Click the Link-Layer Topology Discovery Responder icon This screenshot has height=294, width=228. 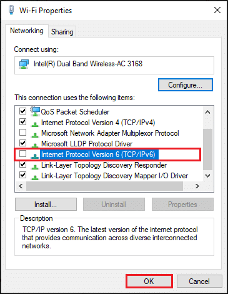(35, 166)
